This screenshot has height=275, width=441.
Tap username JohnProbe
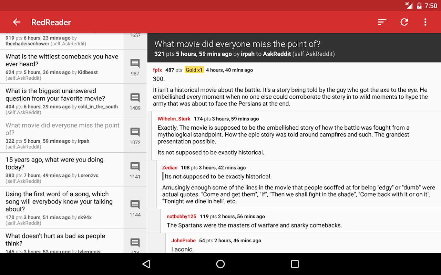(x=184, y=240)
